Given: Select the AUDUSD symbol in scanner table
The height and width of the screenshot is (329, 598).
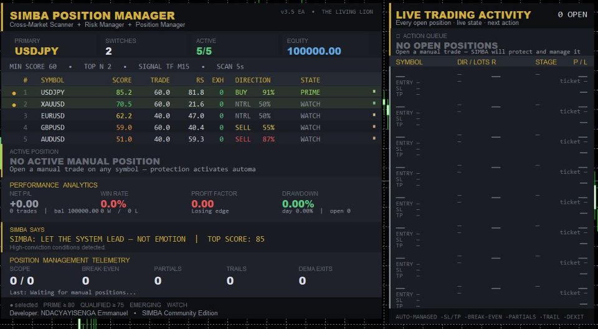Looking at the screenshot, I should (52, 140).
